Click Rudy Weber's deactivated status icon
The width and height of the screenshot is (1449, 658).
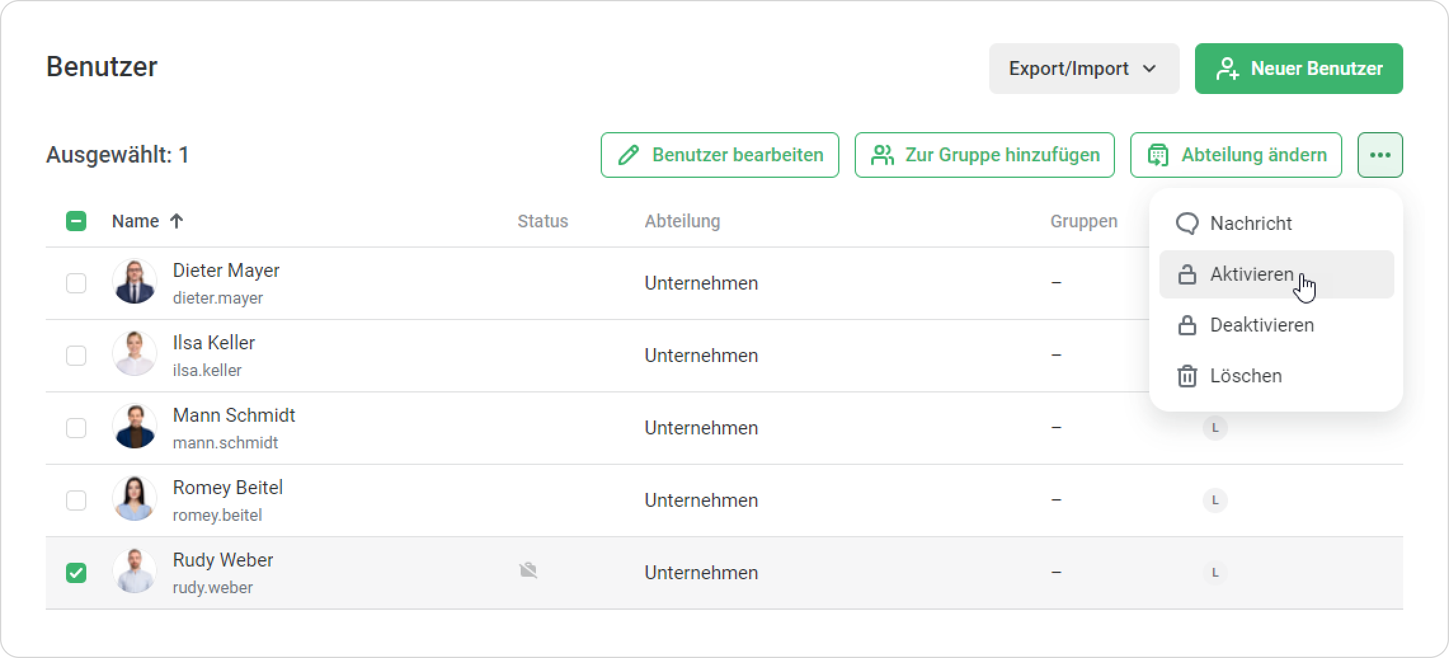528,571
